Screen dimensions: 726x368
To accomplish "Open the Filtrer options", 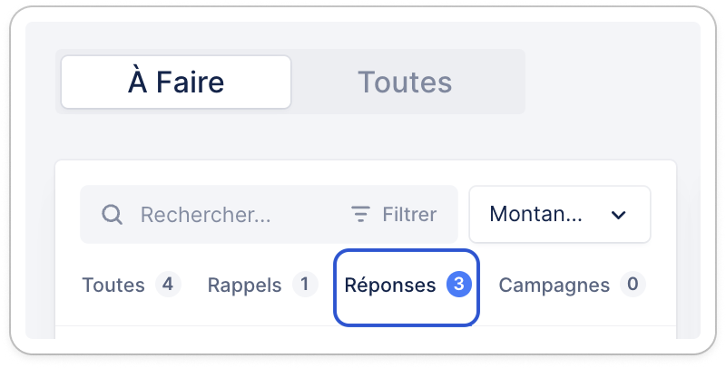I will [394, 215].
